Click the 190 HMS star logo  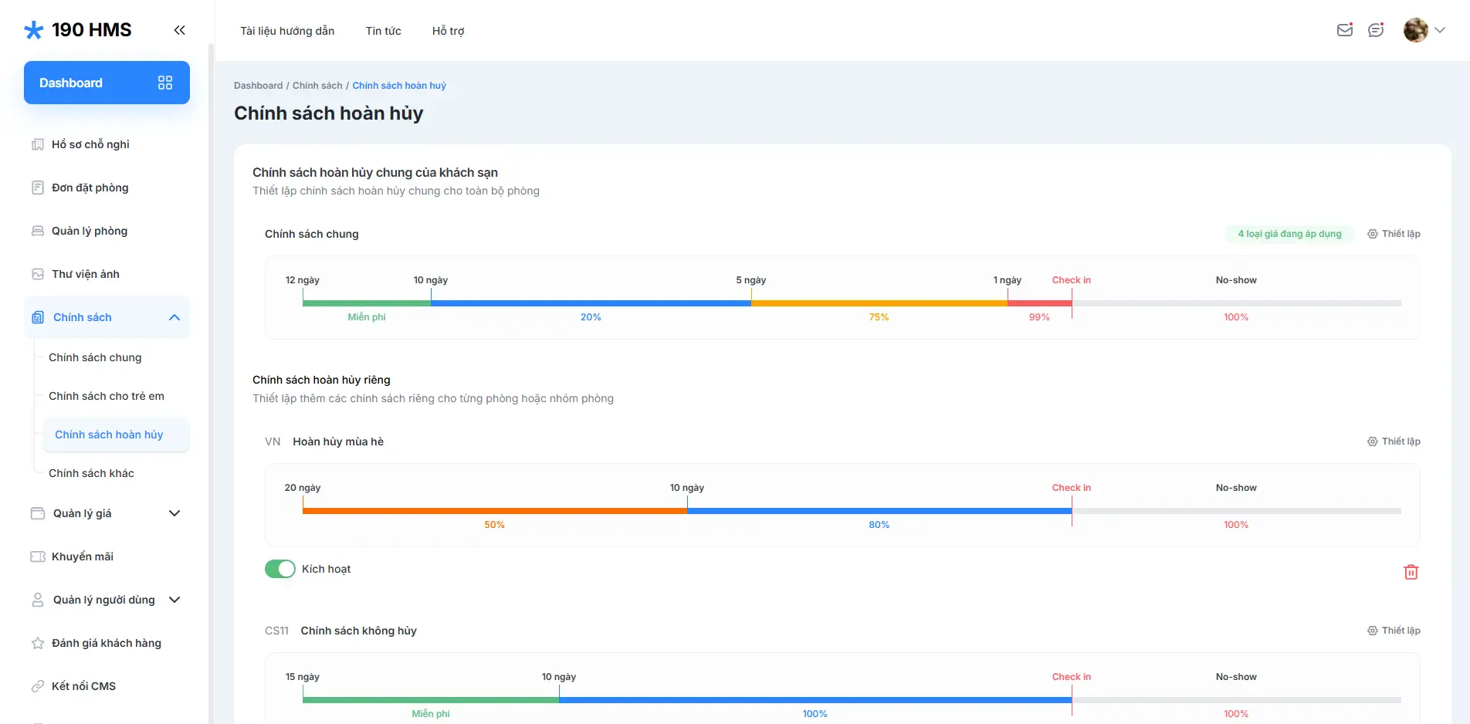[34, 30]
